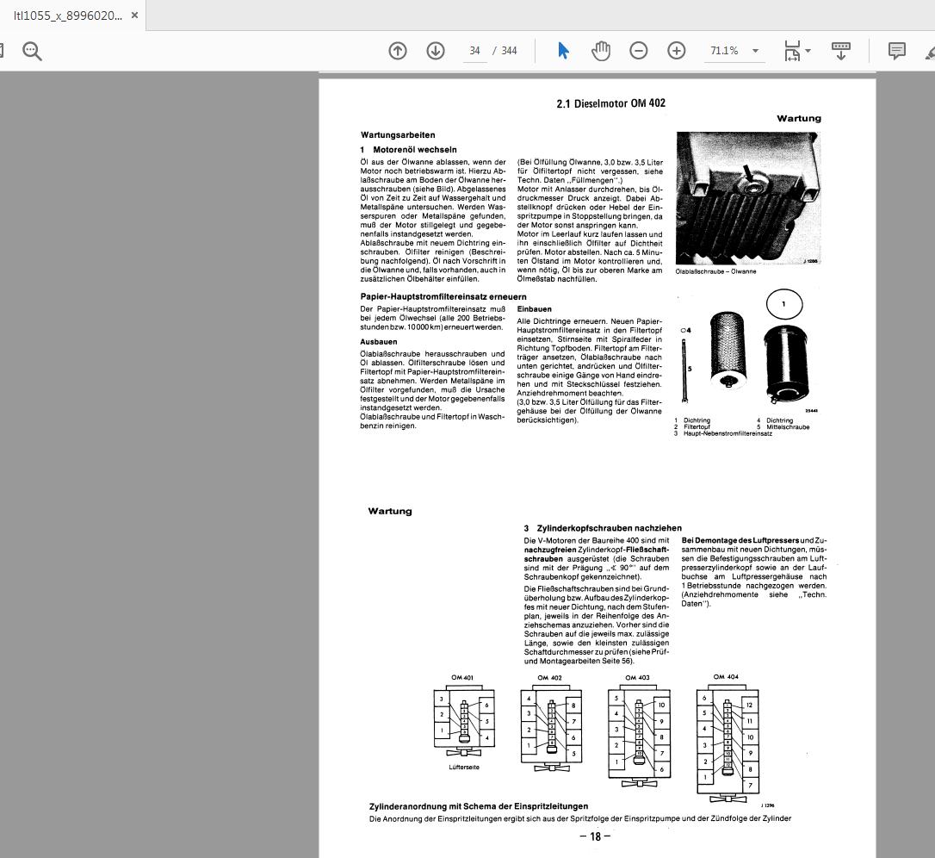This screenshot has height=858, width=935.
Task: Click 'Papier-Hauptstromfiltereinsatz erneuern' heading
Action: click(x=443, y=296)
